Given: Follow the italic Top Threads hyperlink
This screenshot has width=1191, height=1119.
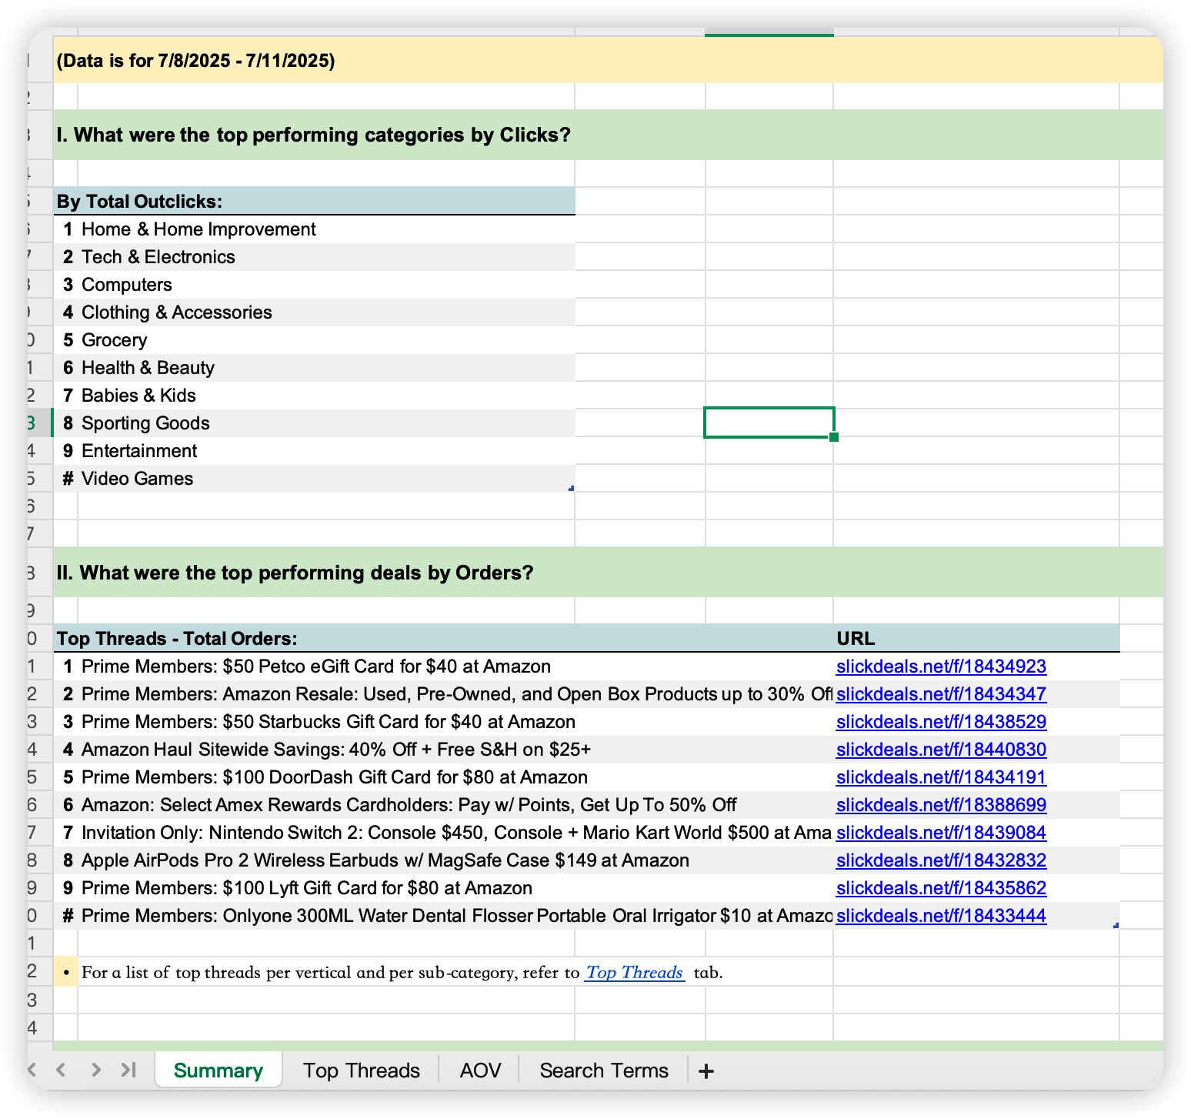Looking at the screenshot, I should (x=634, y=972).
